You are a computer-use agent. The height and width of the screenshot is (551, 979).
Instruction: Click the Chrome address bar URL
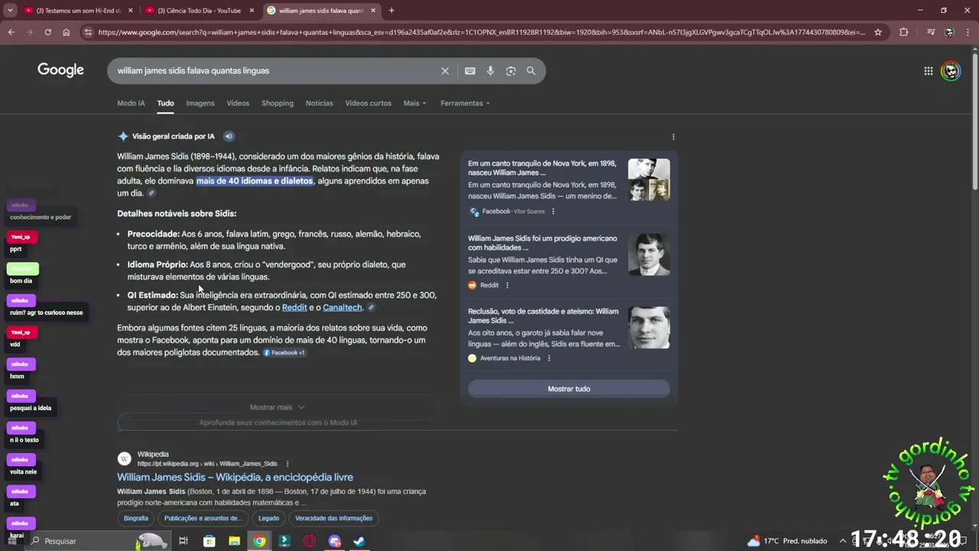pos(482,32)
